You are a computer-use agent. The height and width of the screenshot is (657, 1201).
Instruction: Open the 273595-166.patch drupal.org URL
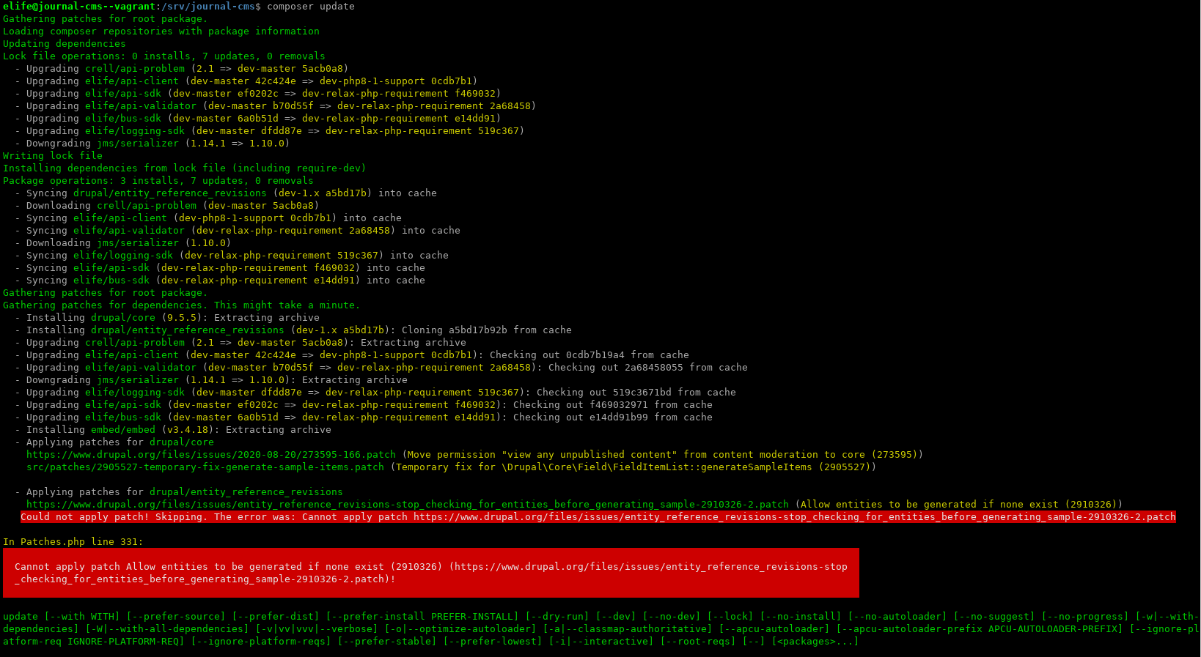(x=211, y=455)
